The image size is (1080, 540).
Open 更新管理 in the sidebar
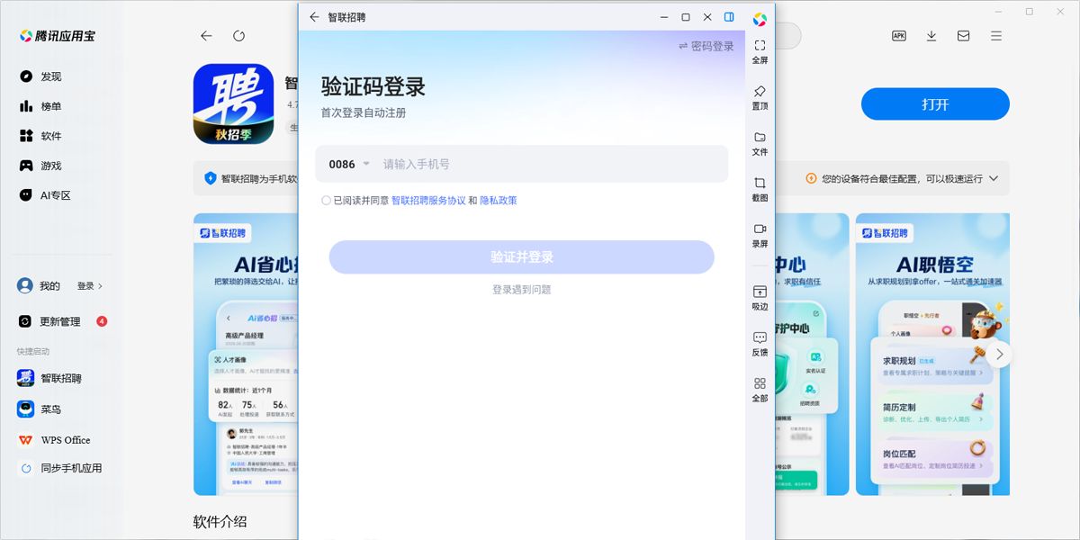(61, 321)
